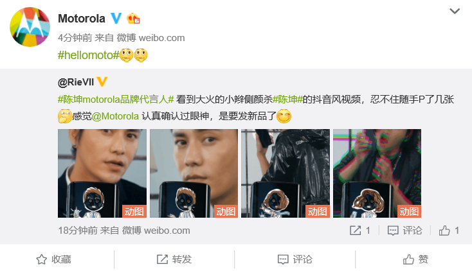View the second GIF thumbnail
The height and width of the screenshot is (271, 472).
tap(194, 173)
